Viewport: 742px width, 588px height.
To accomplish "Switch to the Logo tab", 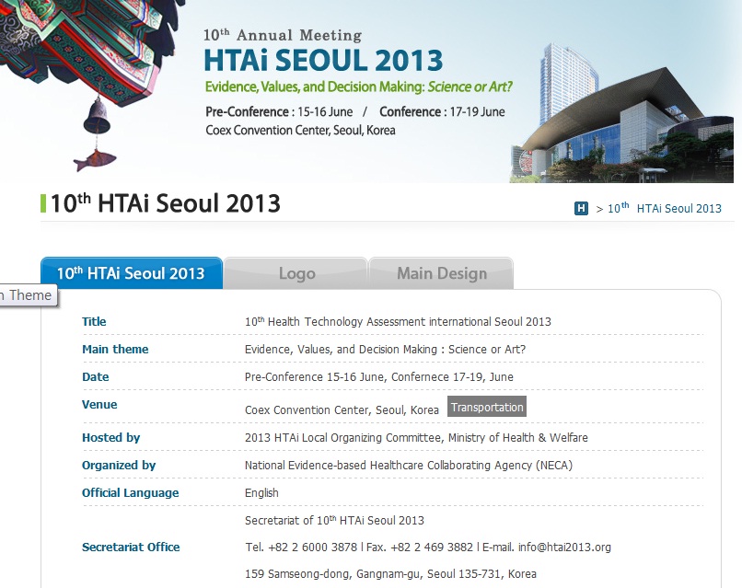I will 296,273.
